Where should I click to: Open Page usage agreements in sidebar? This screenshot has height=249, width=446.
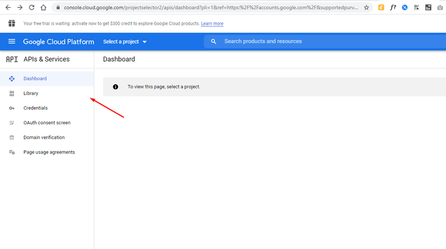[x=46, y=152]
